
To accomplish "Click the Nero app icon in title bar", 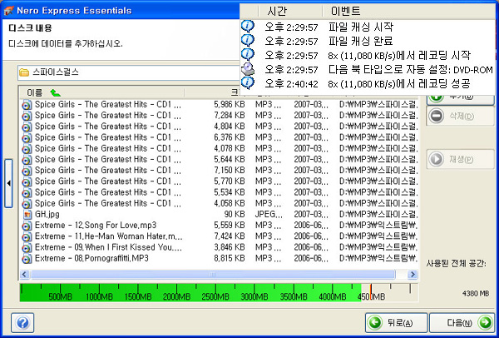I will 7,11.
